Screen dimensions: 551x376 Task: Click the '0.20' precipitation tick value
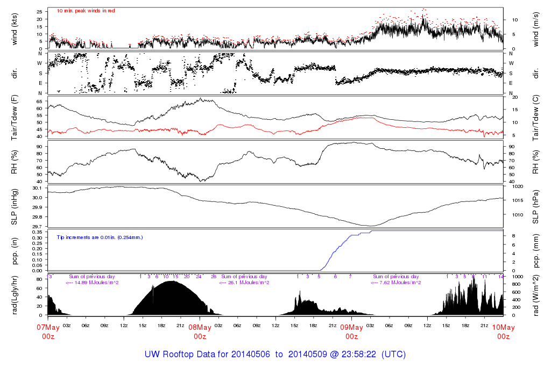tap(38, 249)
